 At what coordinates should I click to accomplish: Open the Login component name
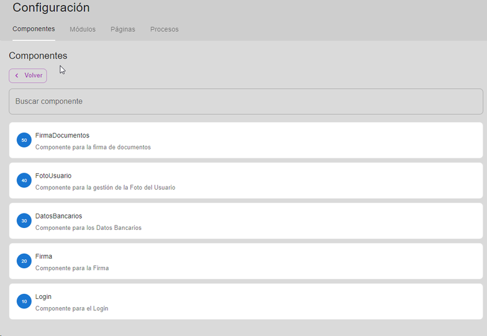click(43, 296)
